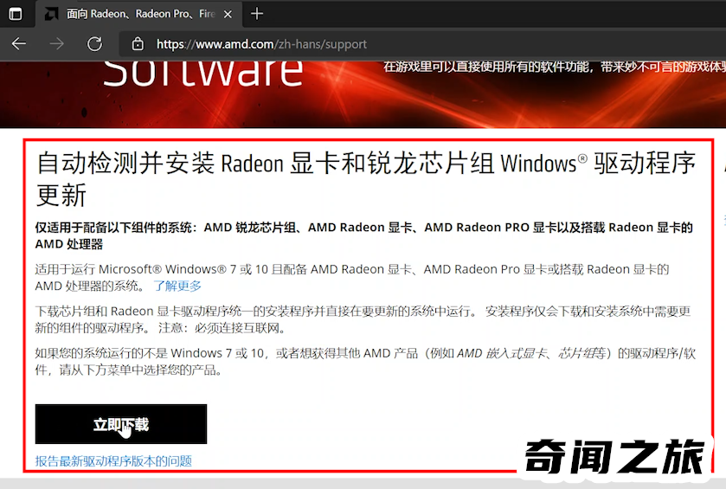Close the AMD Radeon support tab

click(228, 15)
